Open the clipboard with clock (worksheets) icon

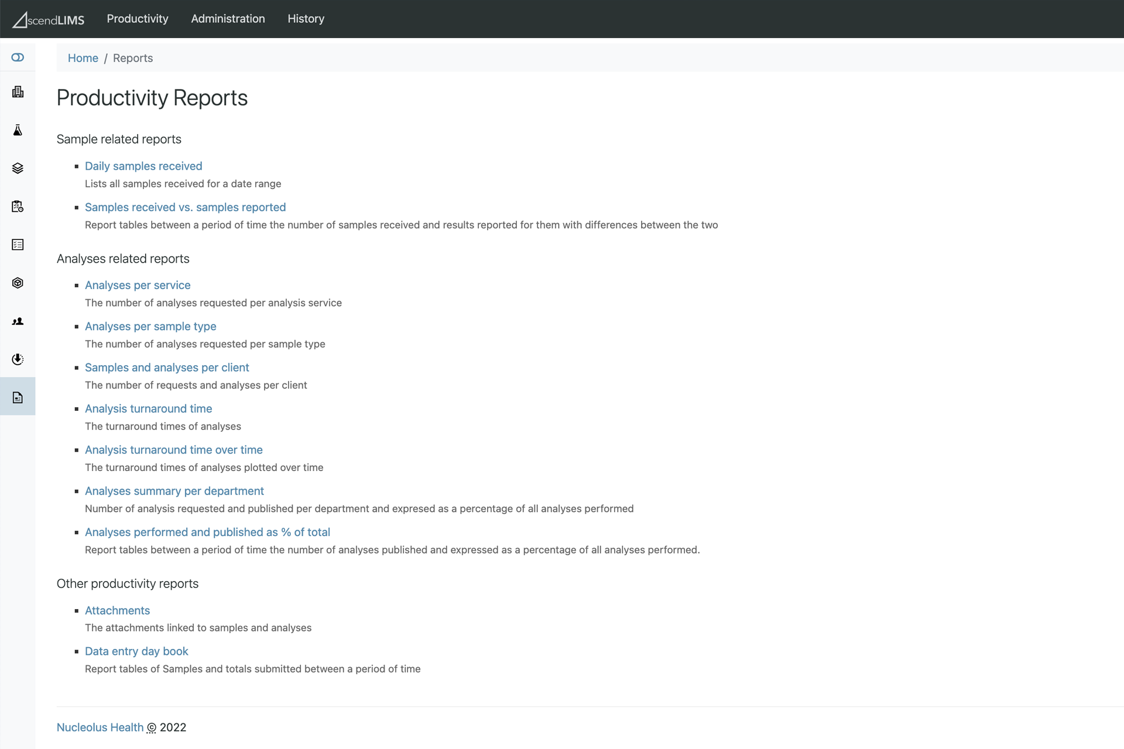tap(18, 207)
